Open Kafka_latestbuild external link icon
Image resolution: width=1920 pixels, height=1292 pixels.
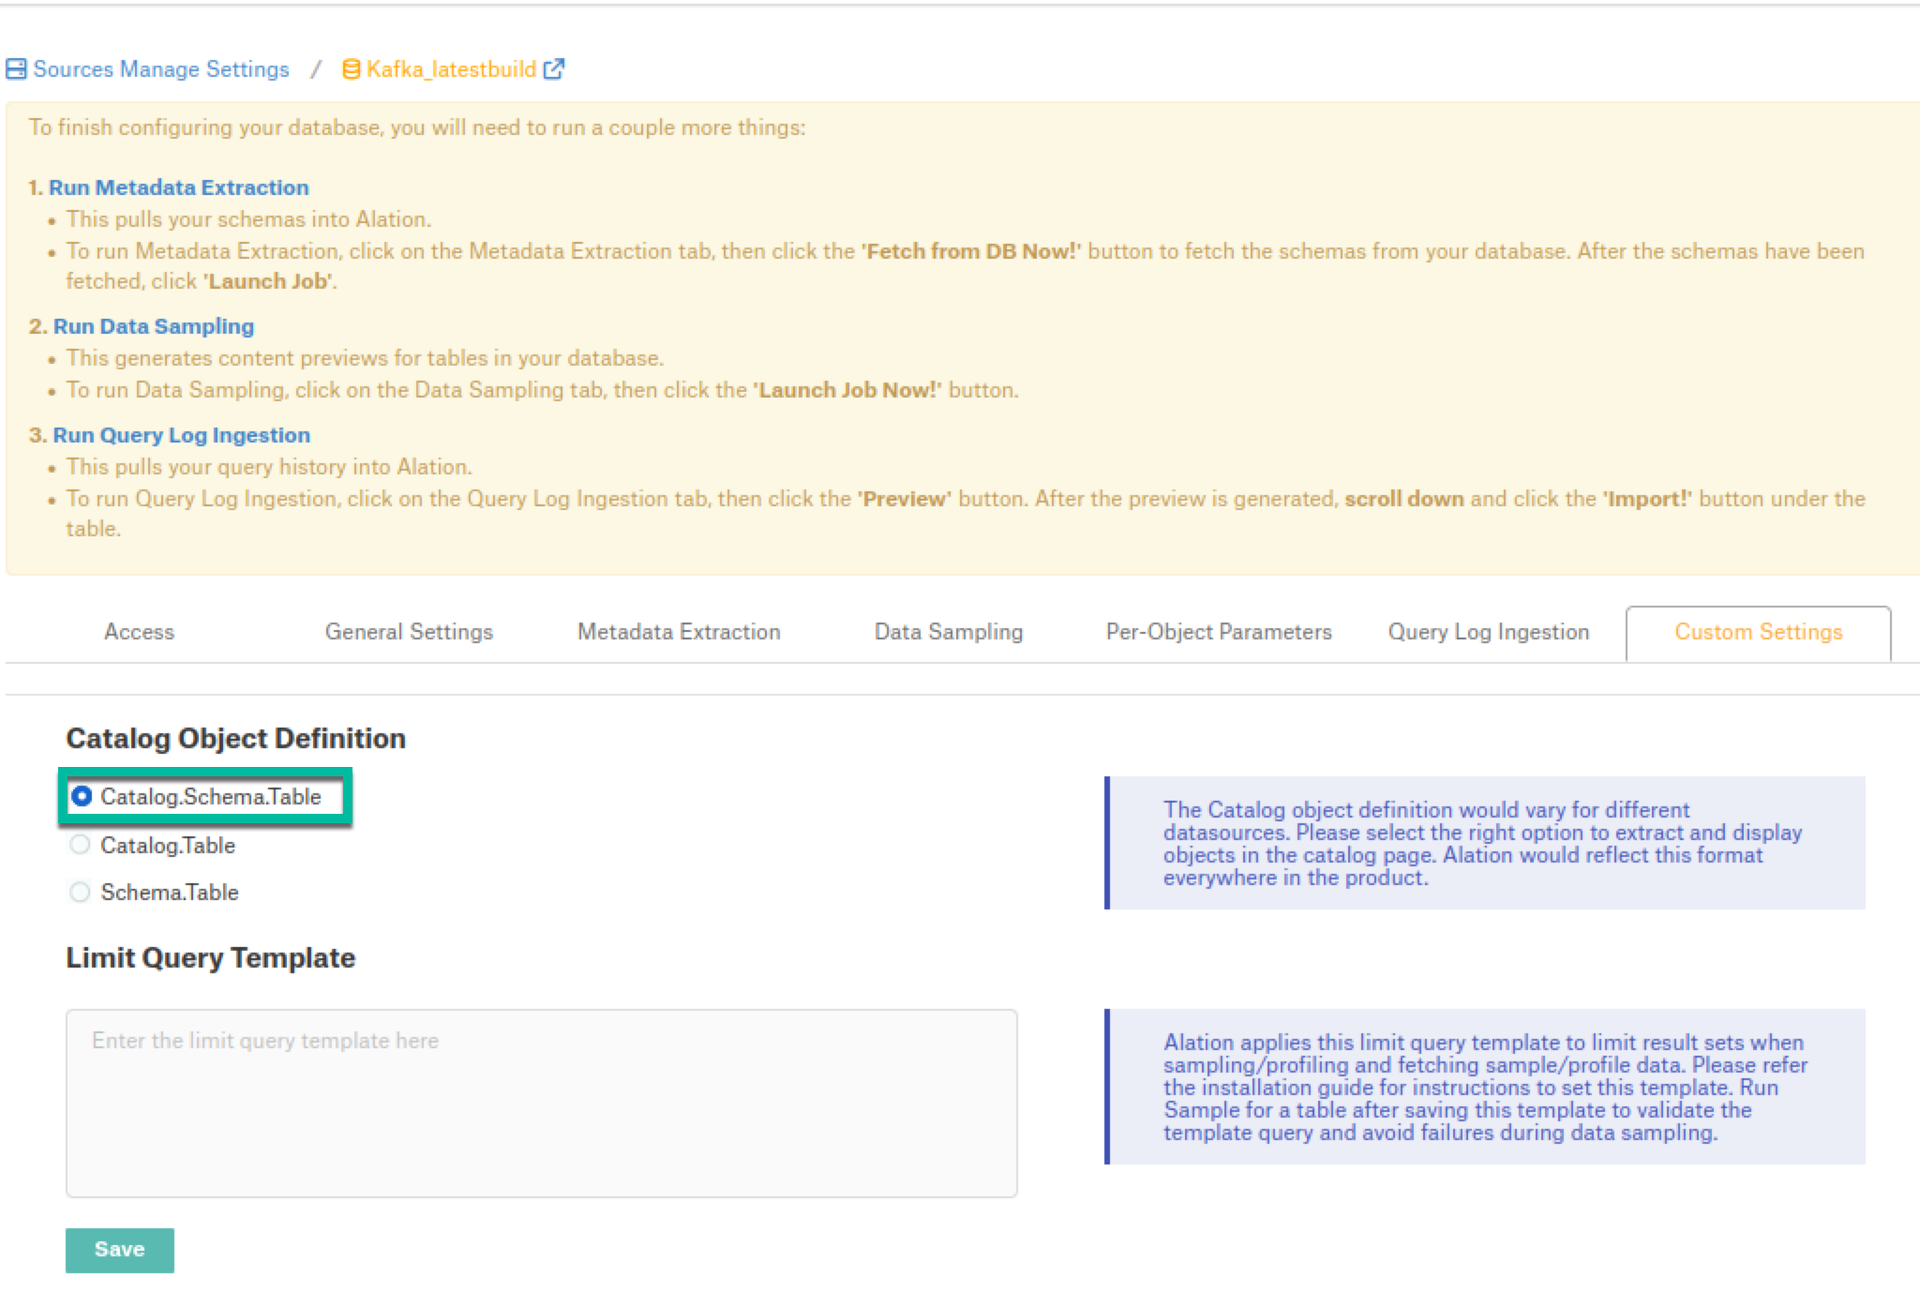pos(554,69)
